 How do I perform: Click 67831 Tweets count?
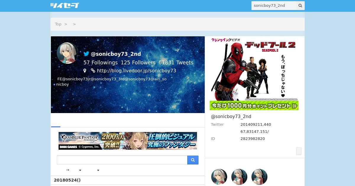(176, 63)
